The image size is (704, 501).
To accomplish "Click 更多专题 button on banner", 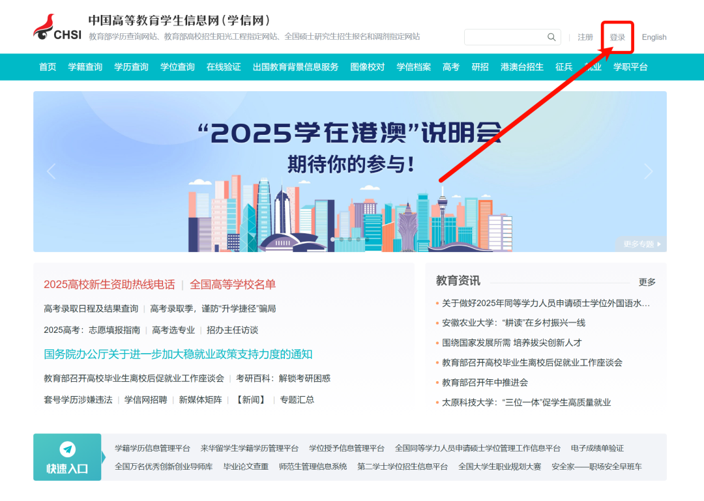I will [x=642, y=244].
